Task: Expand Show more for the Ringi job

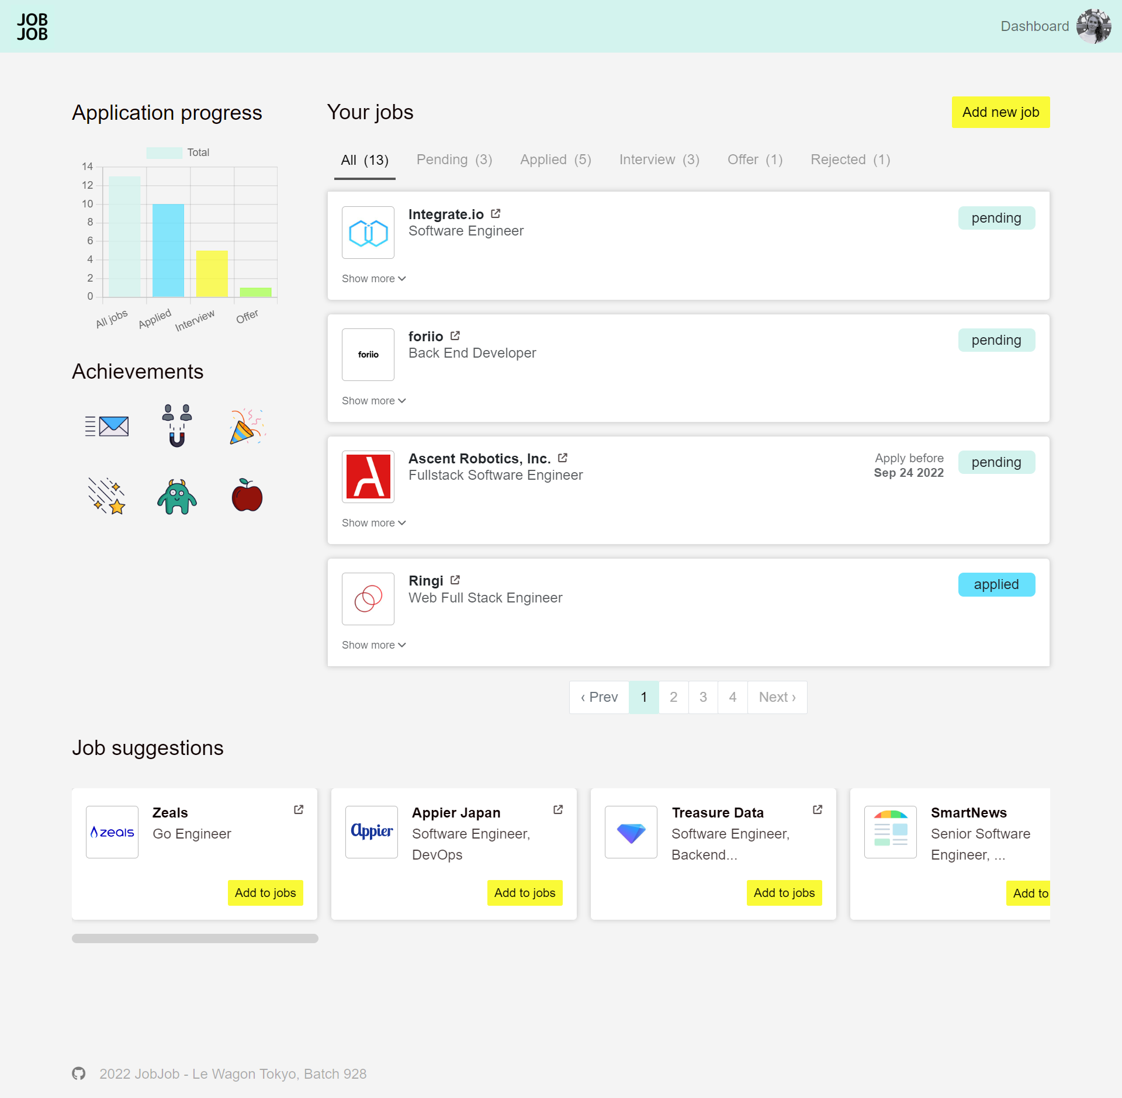Action: click(373, 645)
